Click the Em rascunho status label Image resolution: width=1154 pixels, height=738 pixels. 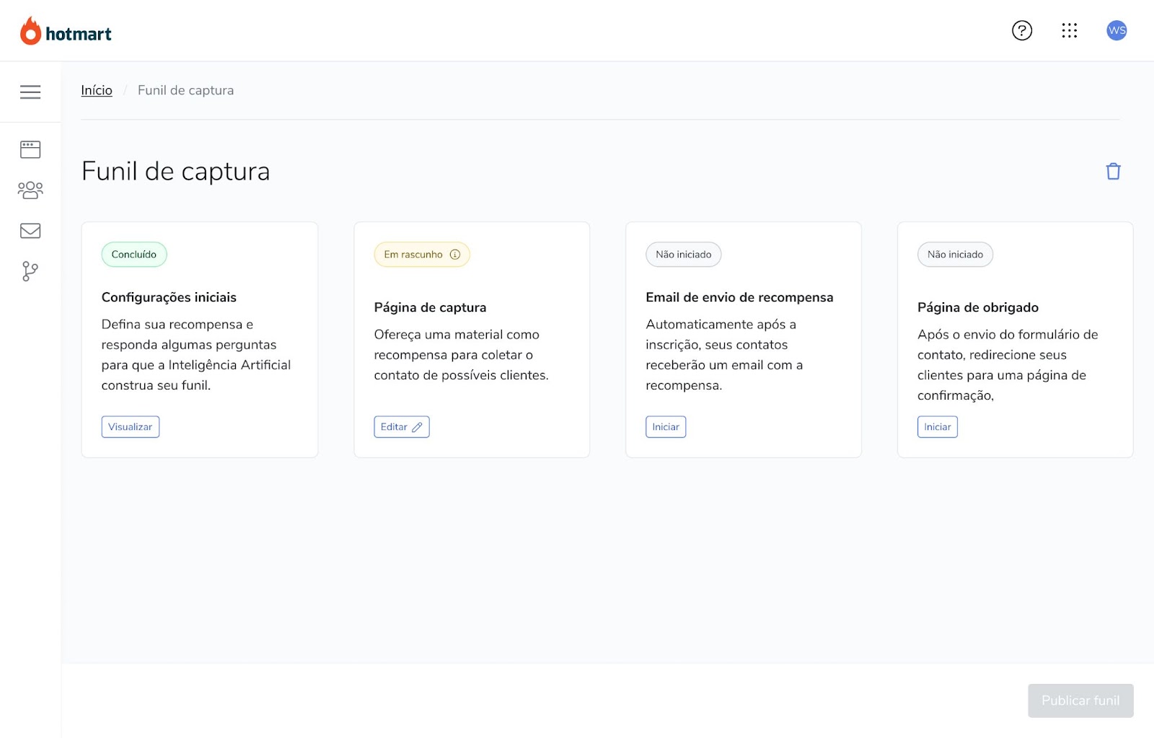click(x=413, y=255)
